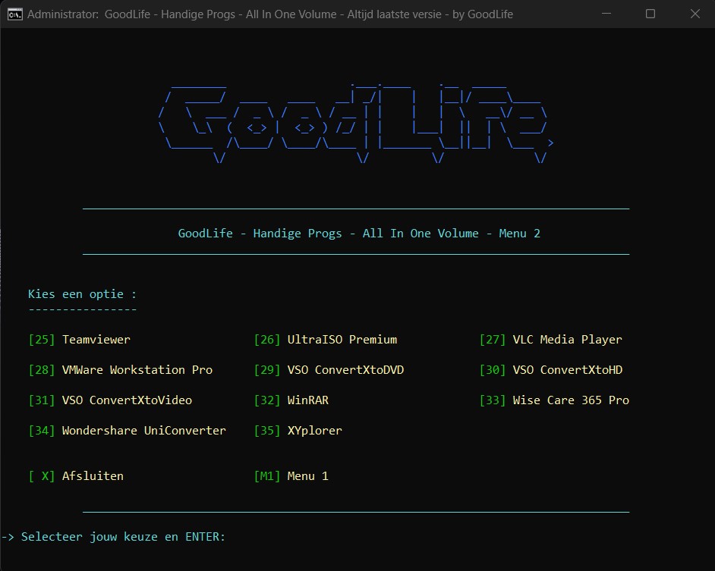This screenshot has height=571, width=715.
Task: Select the Wise Care 365 Pro entry
Action: tap(571, 400)
